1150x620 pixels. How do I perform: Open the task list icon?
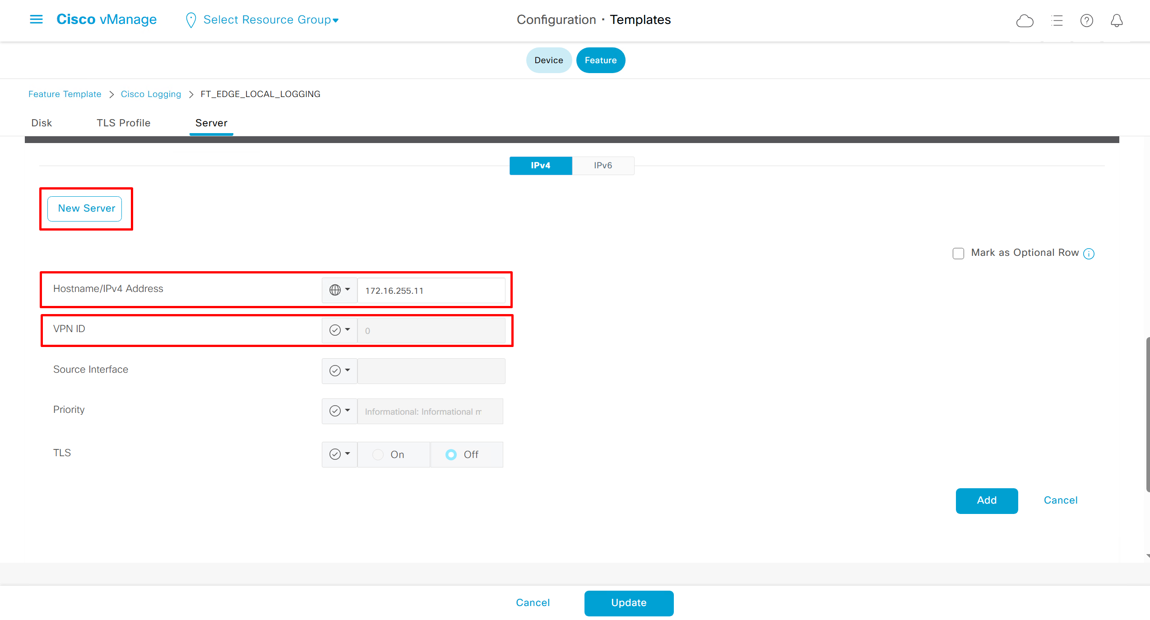click(x=1057, y=21)
